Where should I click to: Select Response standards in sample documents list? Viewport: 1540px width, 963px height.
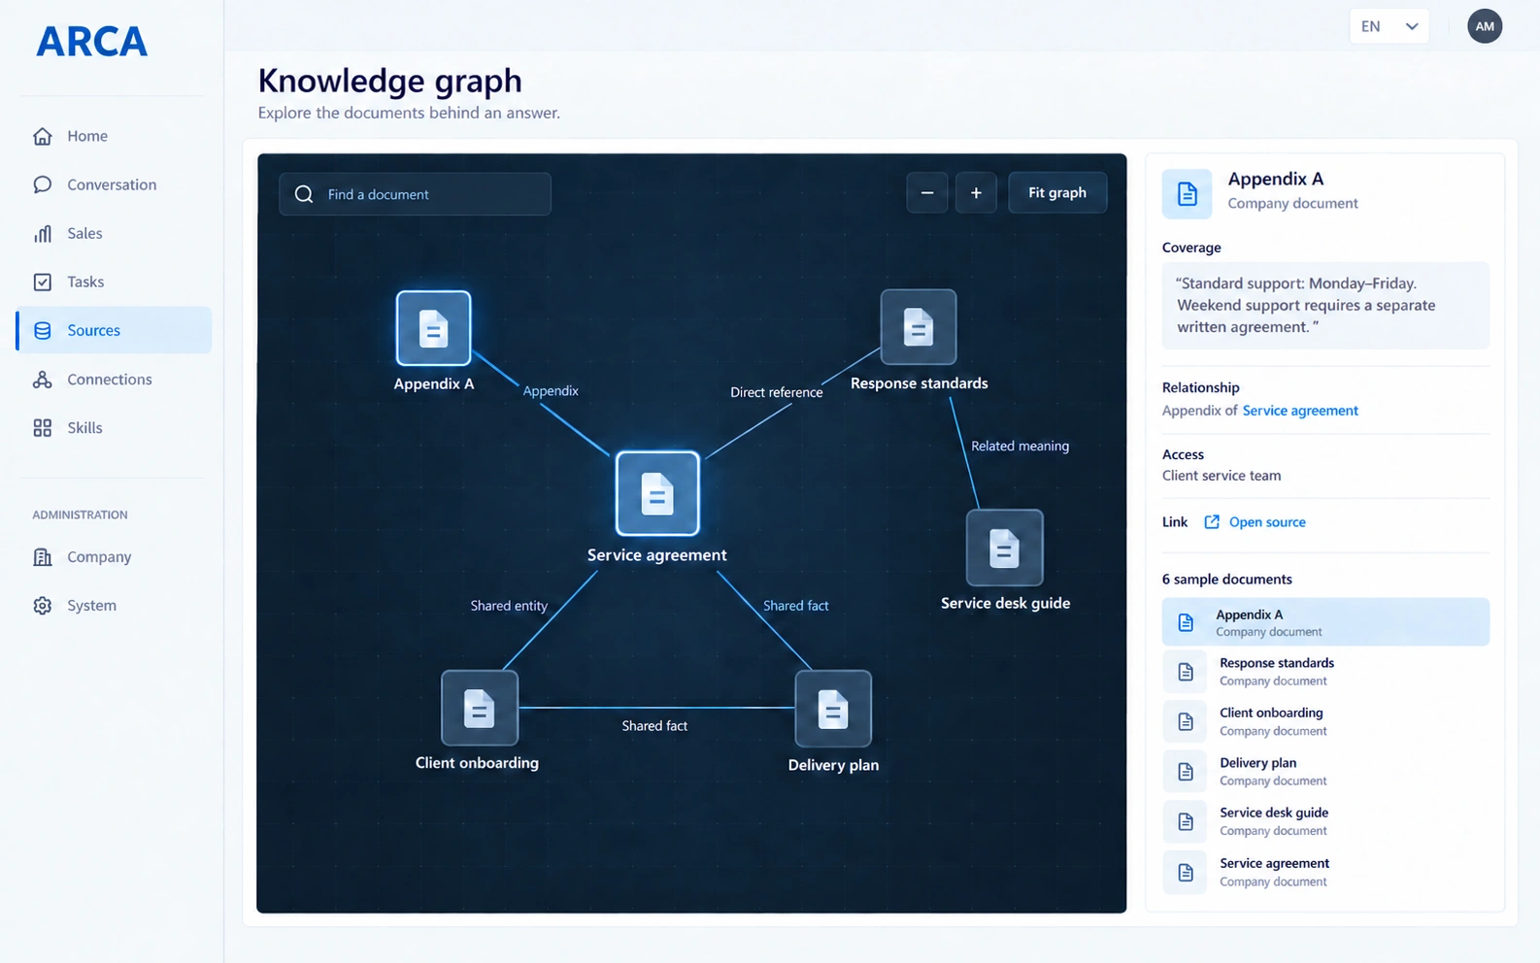click(1325, 672)
